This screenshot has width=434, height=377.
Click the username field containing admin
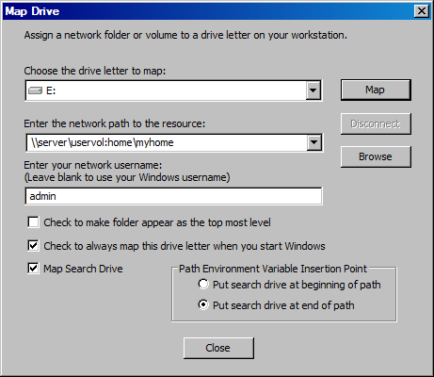173,196
